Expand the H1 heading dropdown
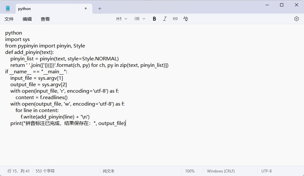The width and height of the screenshot is (304, 176). tap(122, 19)
